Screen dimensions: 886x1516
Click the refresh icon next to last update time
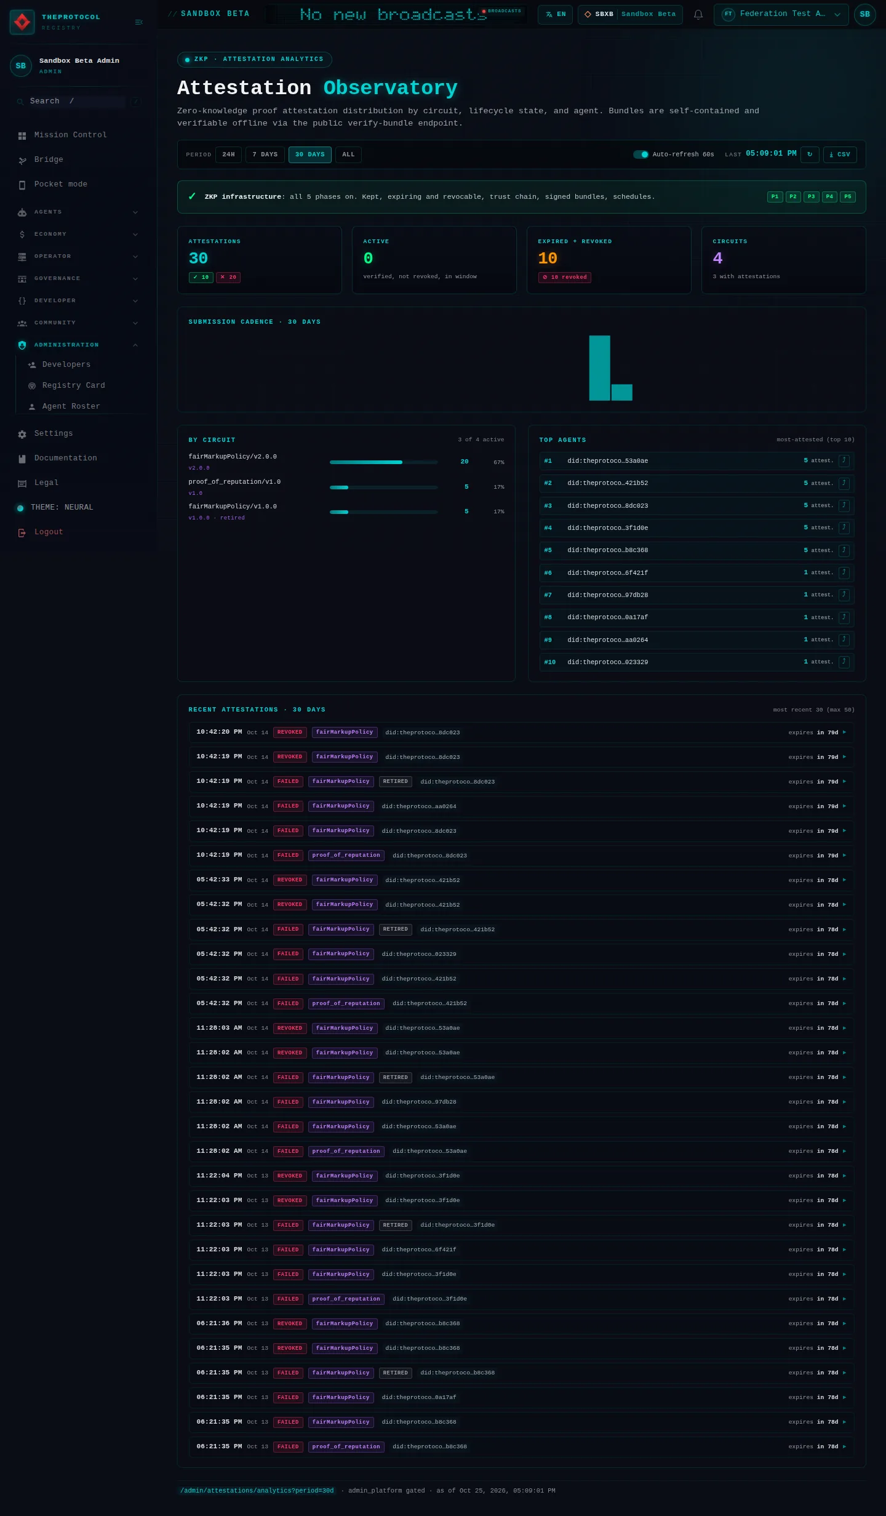pos(810,154)
